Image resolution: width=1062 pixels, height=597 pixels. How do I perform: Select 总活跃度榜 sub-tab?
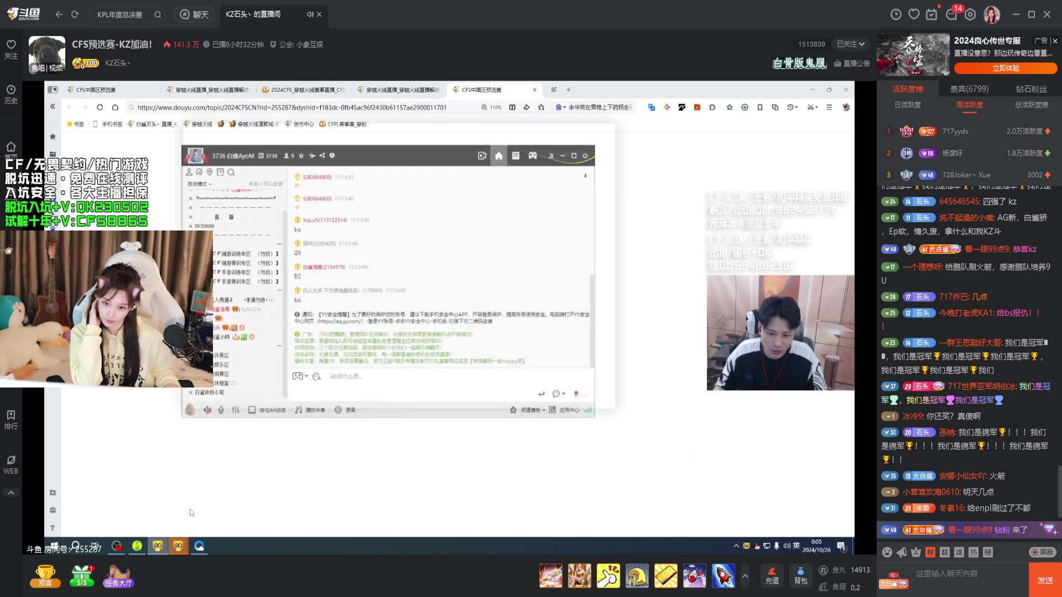pos(1031,105)
